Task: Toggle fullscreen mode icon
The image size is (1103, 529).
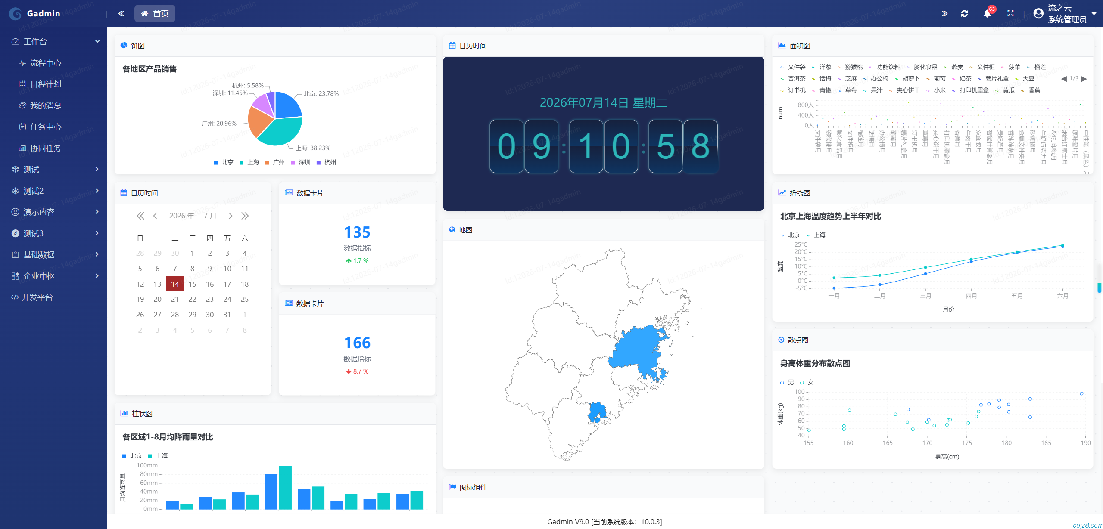Action: point(1010,14)
